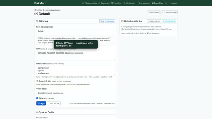Click the Utforsk usikre button
Viewport: 212px width, 119px height.
(169, 21)
